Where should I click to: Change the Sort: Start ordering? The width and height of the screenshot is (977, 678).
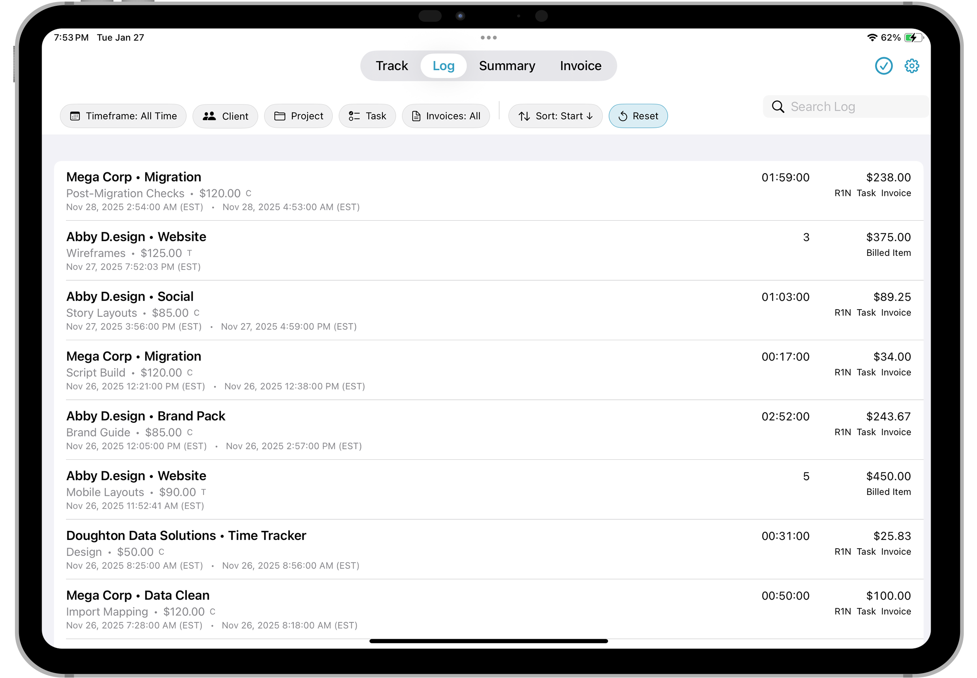pos(555,115)
